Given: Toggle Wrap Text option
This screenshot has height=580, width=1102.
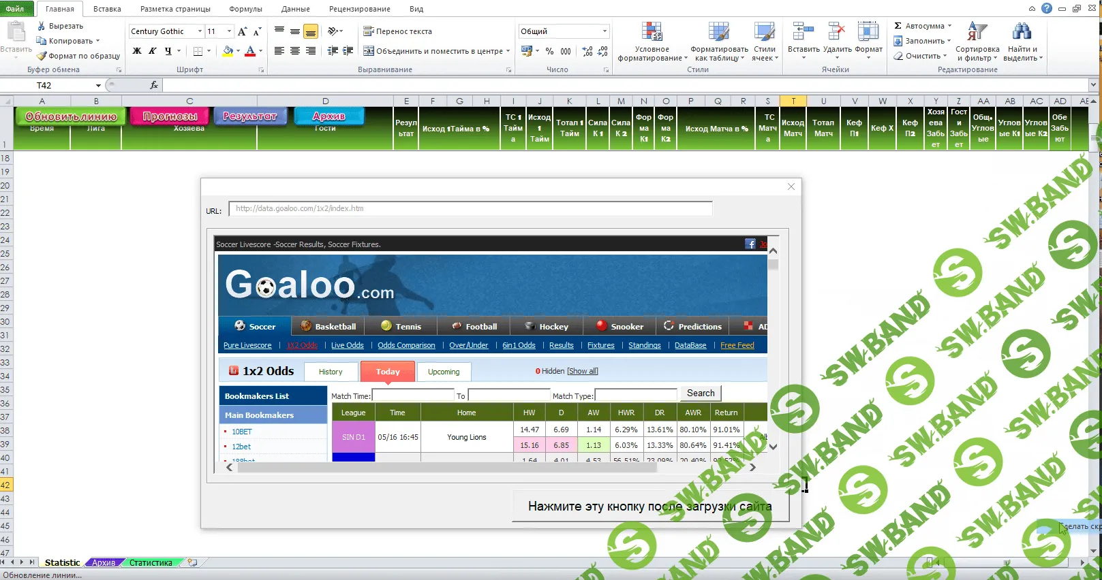Looking at the screenshot, I should click(369, 31).
